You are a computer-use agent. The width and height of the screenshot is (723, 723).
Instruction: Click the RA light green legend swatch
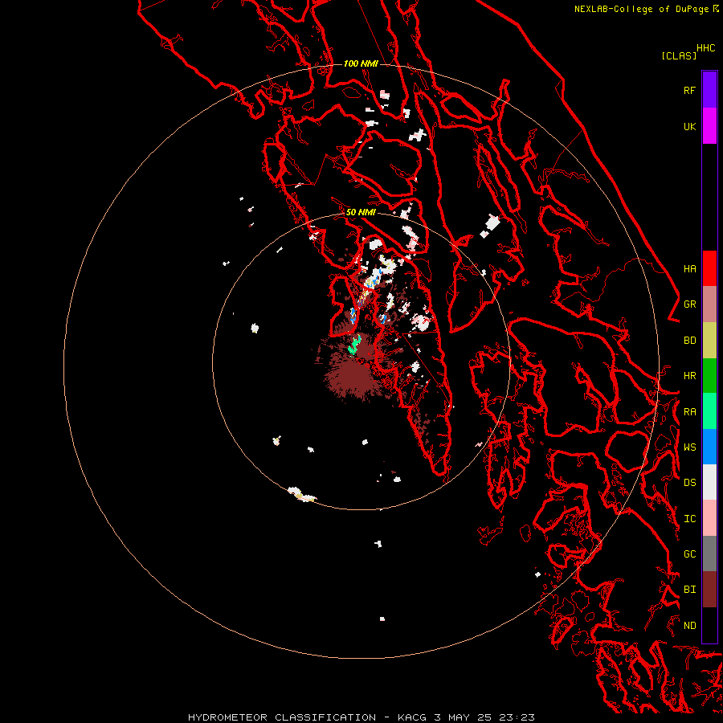709,411
